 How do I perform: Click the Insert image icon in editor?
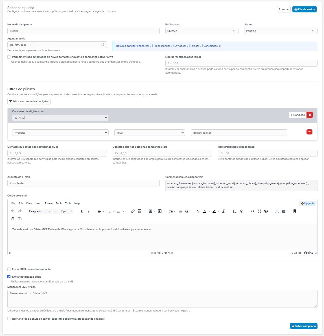click(x=139, y=211)
